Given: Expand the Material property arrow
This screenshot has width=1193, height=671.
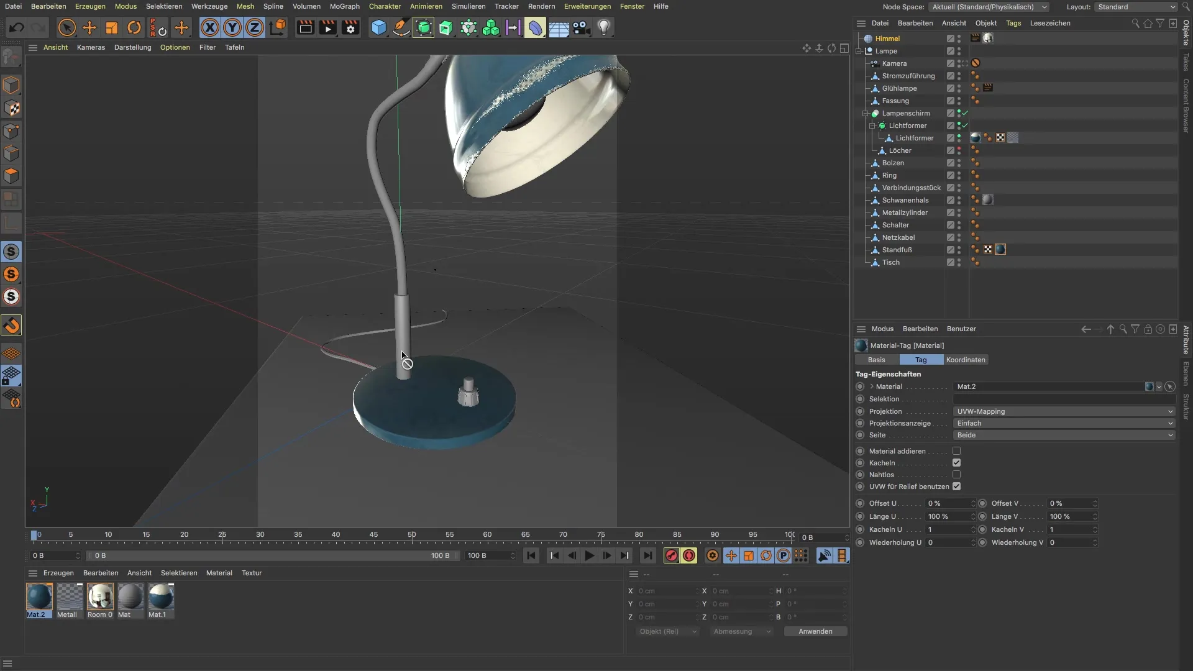Looking at the screenshot, I should click(872, 386).
